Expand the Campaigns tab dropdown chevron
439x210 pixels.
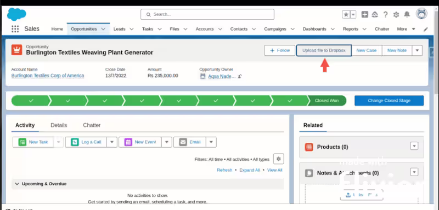pyautogui.click(x=292, y=29)
